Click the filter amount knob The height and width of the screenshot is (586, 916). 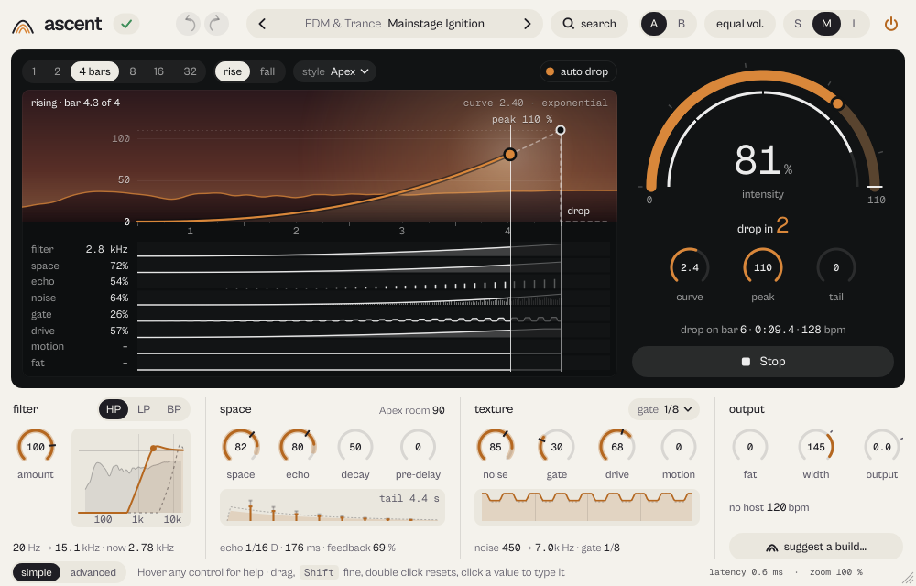point(36,447)
